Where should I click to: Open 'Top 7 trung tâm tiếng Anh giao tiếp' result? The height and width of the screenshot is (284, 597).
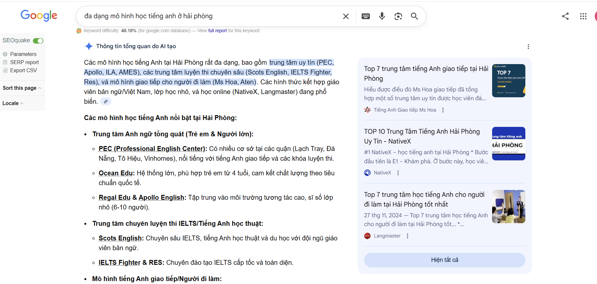(426, 74)
